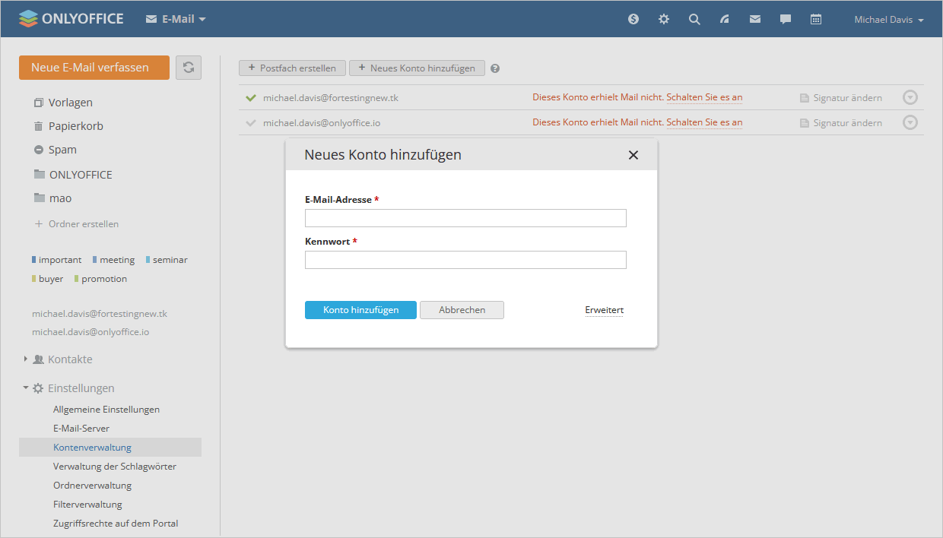Viewport: 943px width, 538px height.
Task: Select Allgemeine Einstellungen in settings
Action: (x=106, y=410)
